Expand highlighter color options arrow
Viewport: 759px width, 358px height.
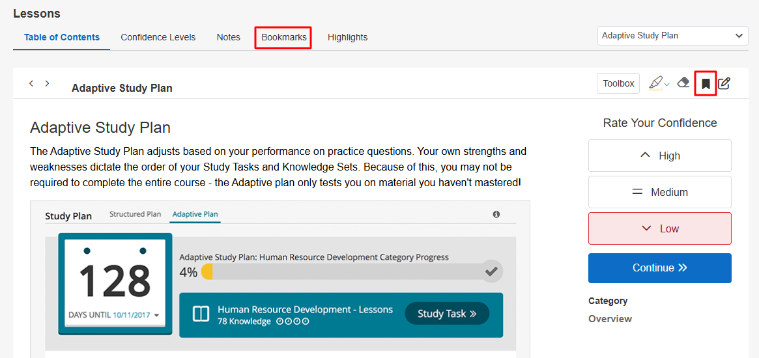(667, 85)
